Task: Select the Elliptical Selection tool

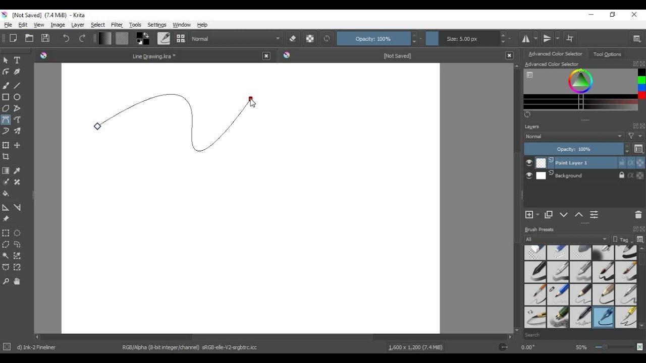Action: tap(17, 233)
